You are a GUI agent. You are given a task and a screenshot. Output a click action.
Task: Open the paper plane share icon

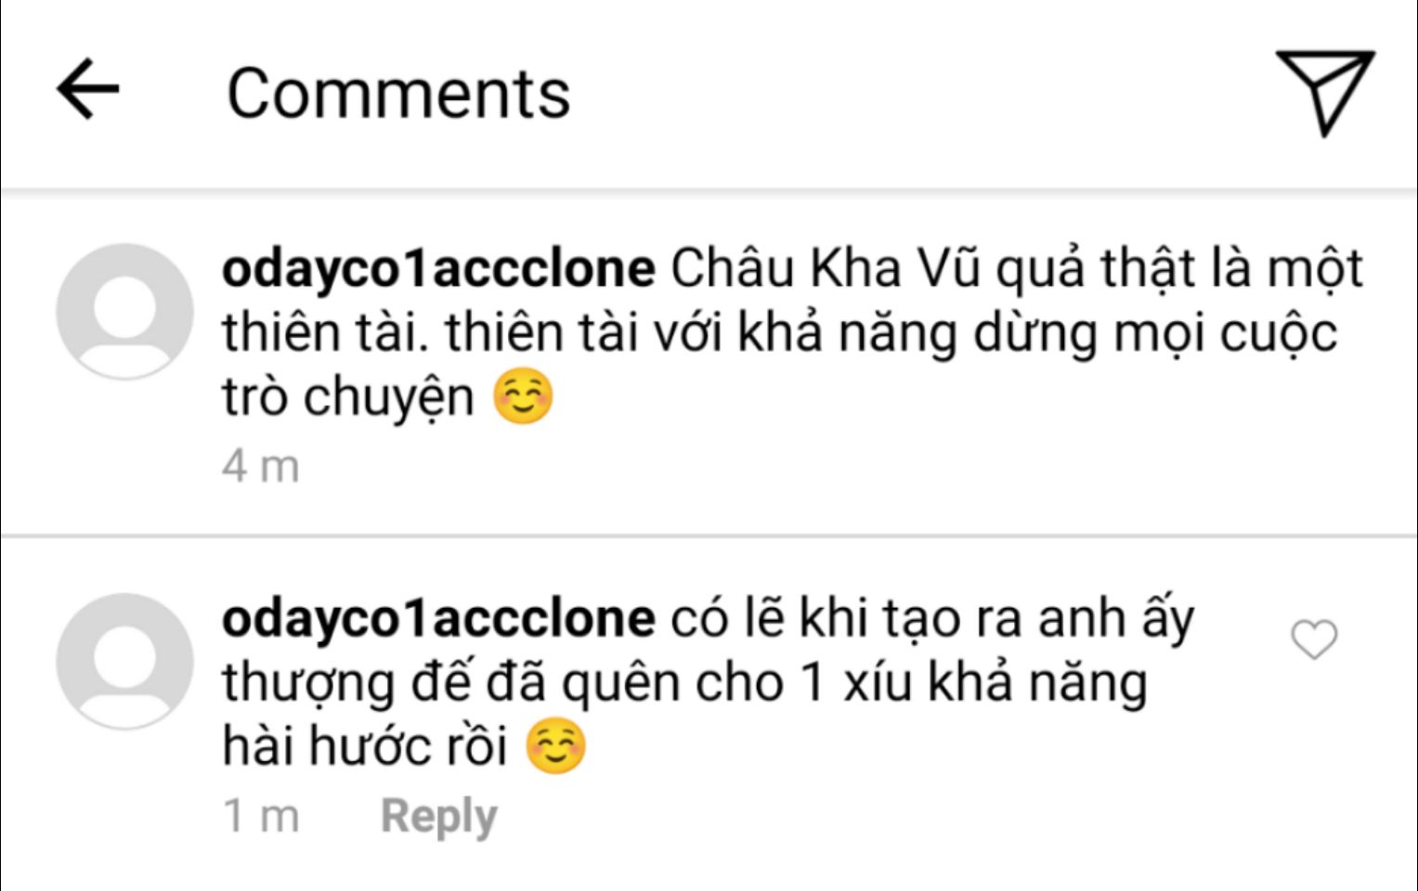coord(1325,92)
